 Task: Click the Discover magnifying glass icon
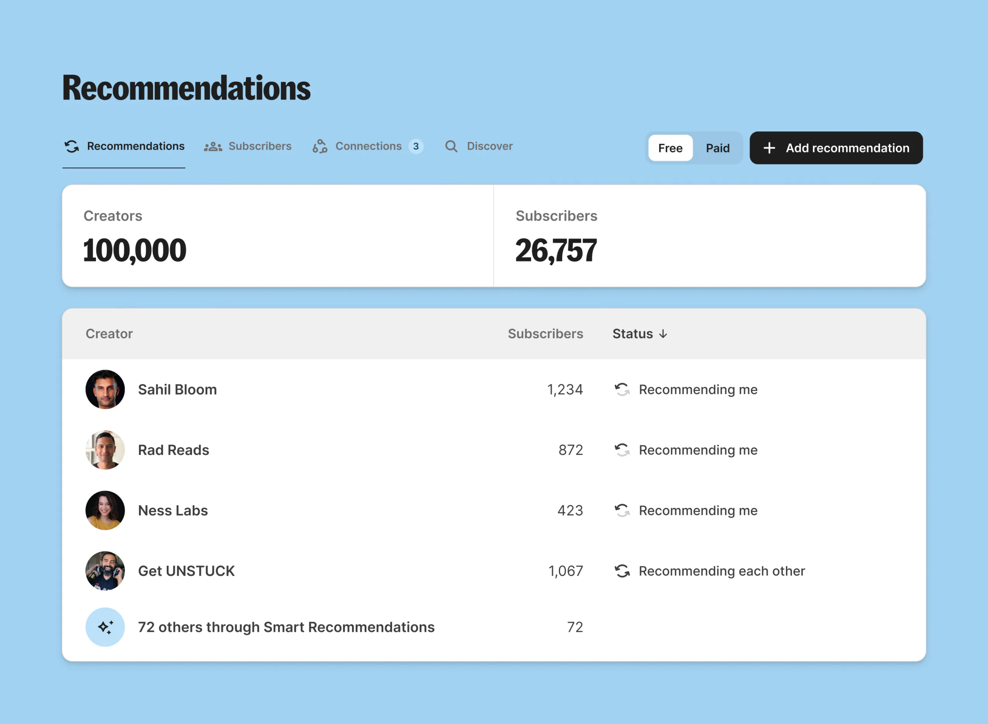(x=451, y=146)
